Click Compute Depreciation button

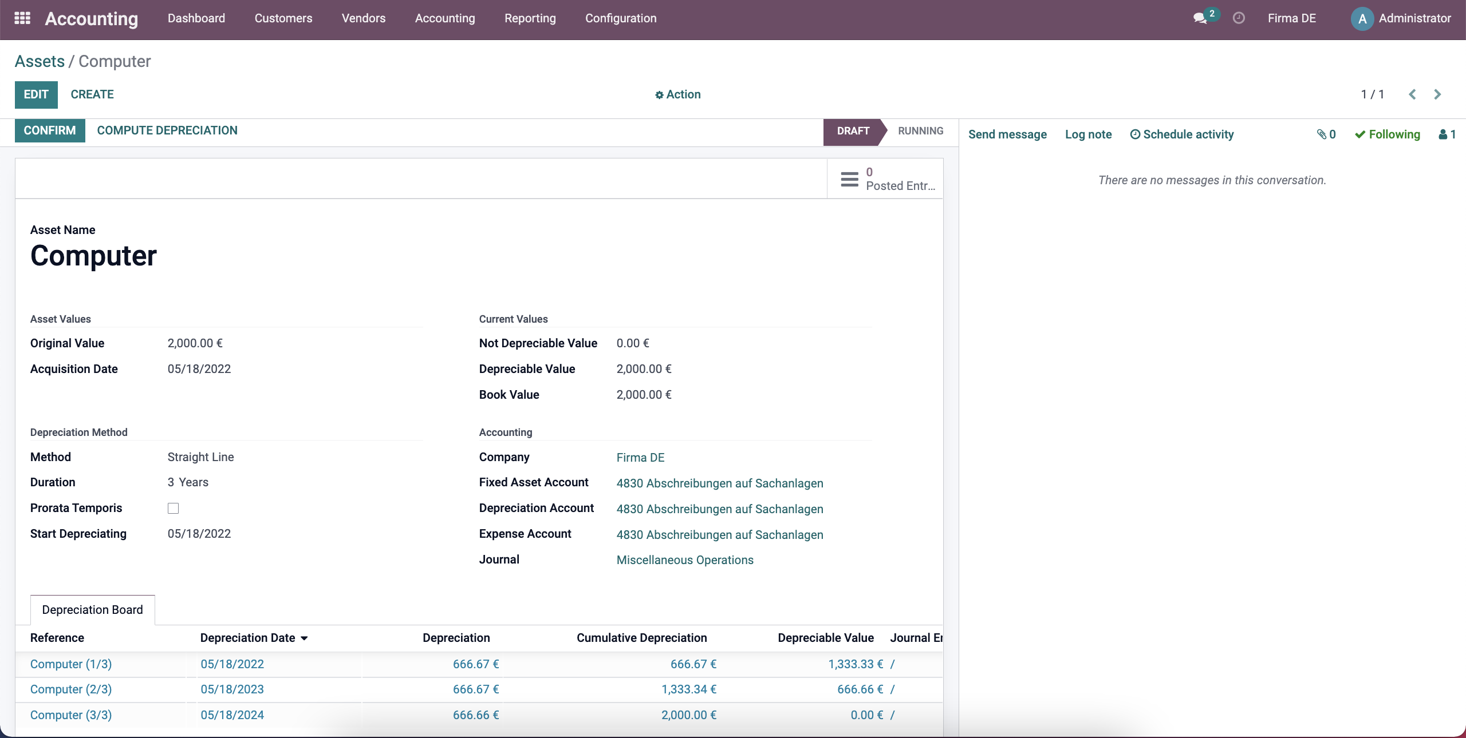click(167, 131)
